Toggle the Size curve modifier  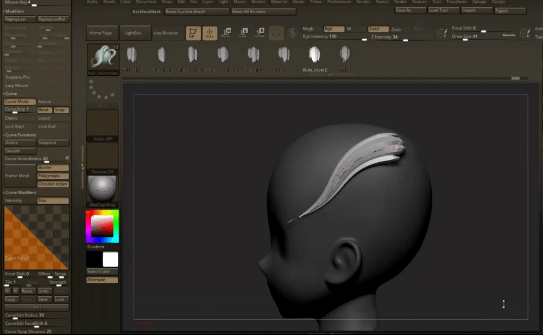tap(53, 201)
